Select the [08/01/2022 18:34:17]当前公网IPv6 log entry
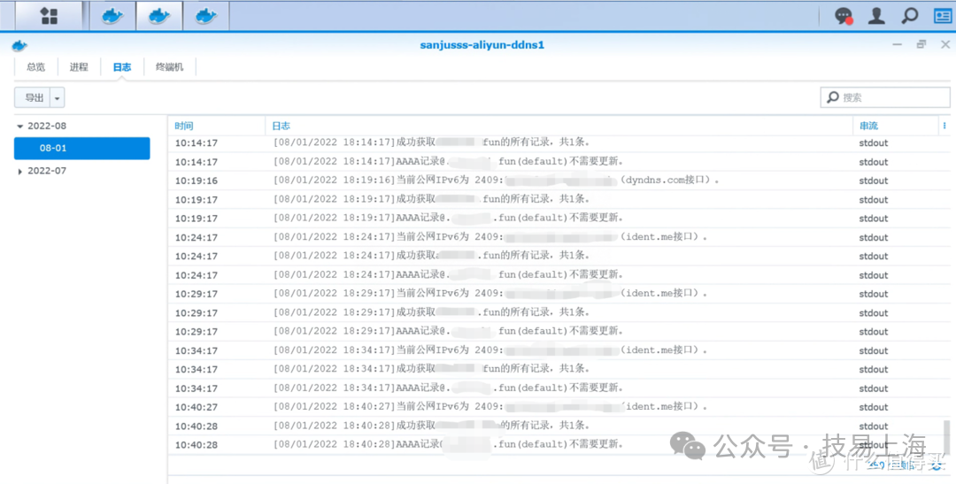Screen dimensions: 956x484 click(x=490, y=350)
